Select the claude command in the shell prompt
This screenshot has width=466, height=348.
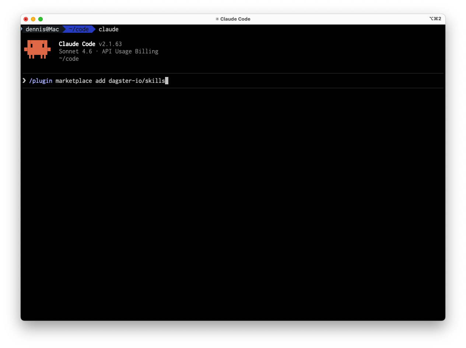click(108, 29)
